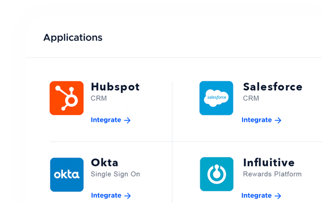This screenshot has width=322, height=203.
Task: Click the Applications section heading
Action: 73,38
